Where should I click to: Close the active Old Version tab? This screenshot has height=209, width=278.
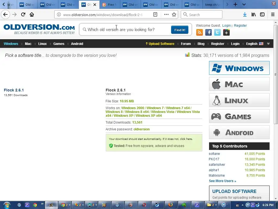[95, 5]
